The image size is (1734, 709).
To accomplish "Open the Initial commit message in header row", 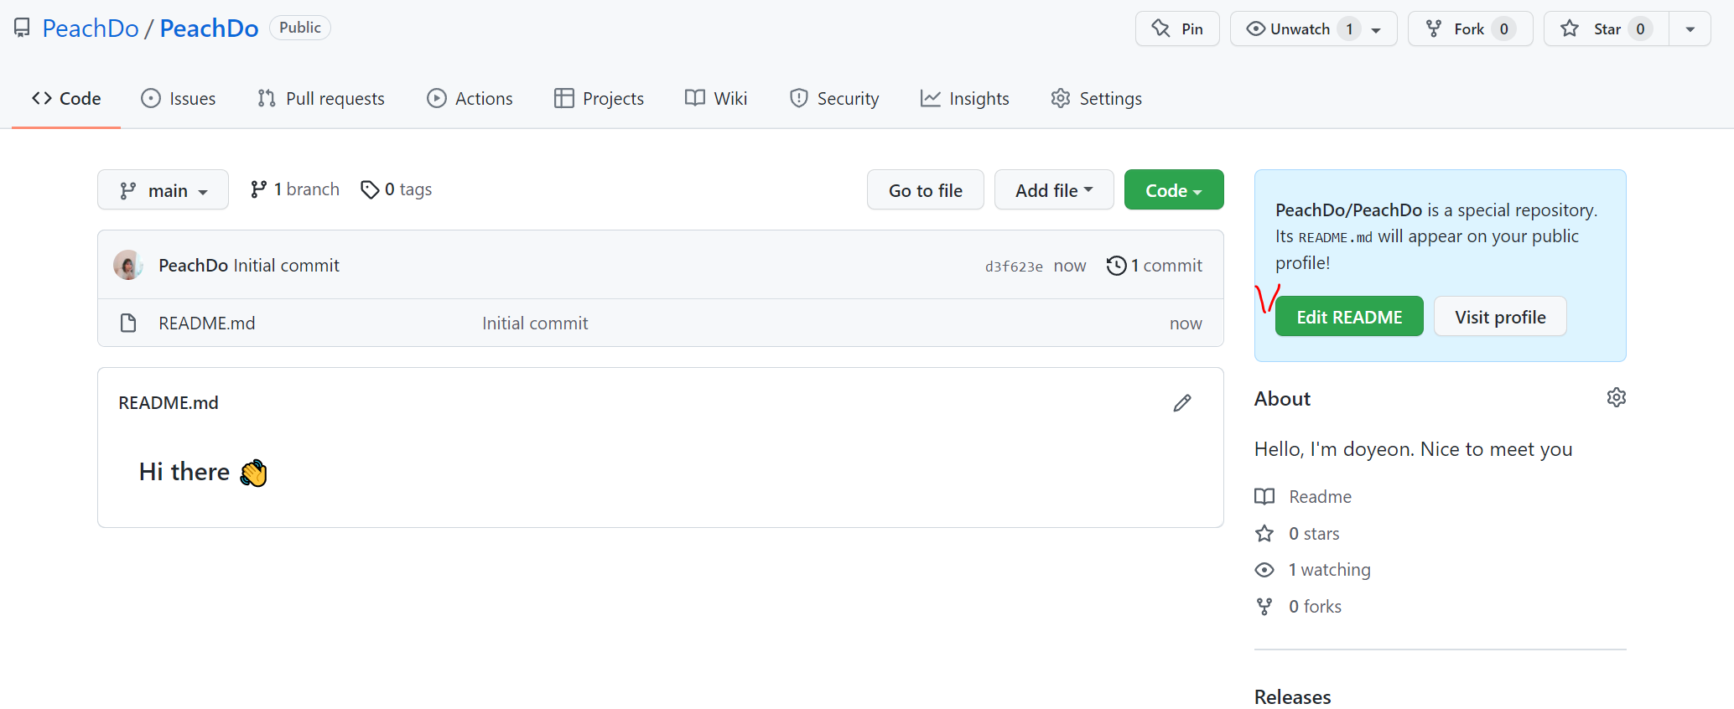I will [286, 266].
